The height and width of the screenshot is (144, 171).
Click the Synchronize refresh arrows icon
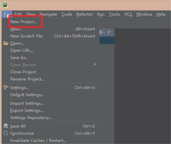[6, 133]
